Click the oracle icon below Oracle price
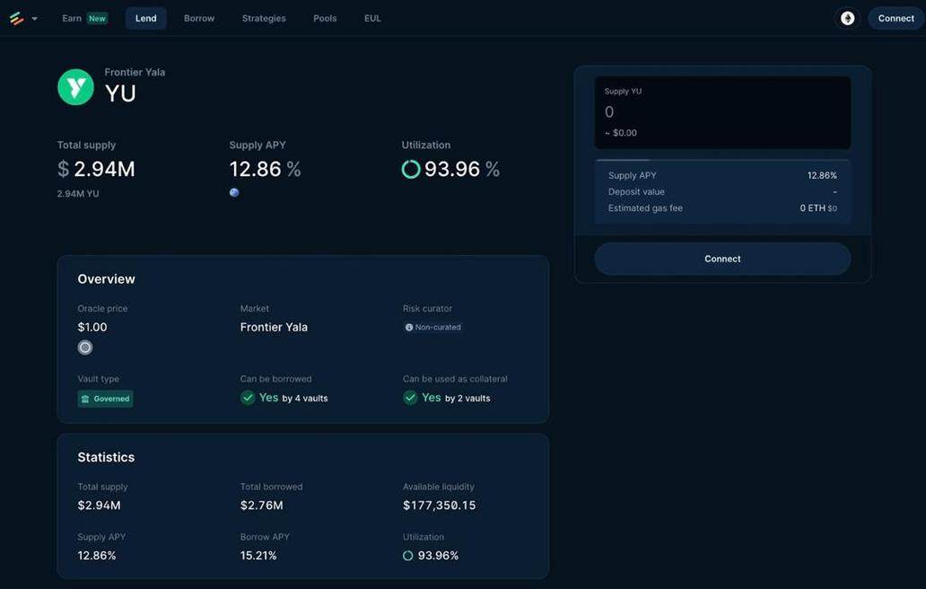This screenshot has width=926, height=589. pyautogui.click(x=85, y=347)
